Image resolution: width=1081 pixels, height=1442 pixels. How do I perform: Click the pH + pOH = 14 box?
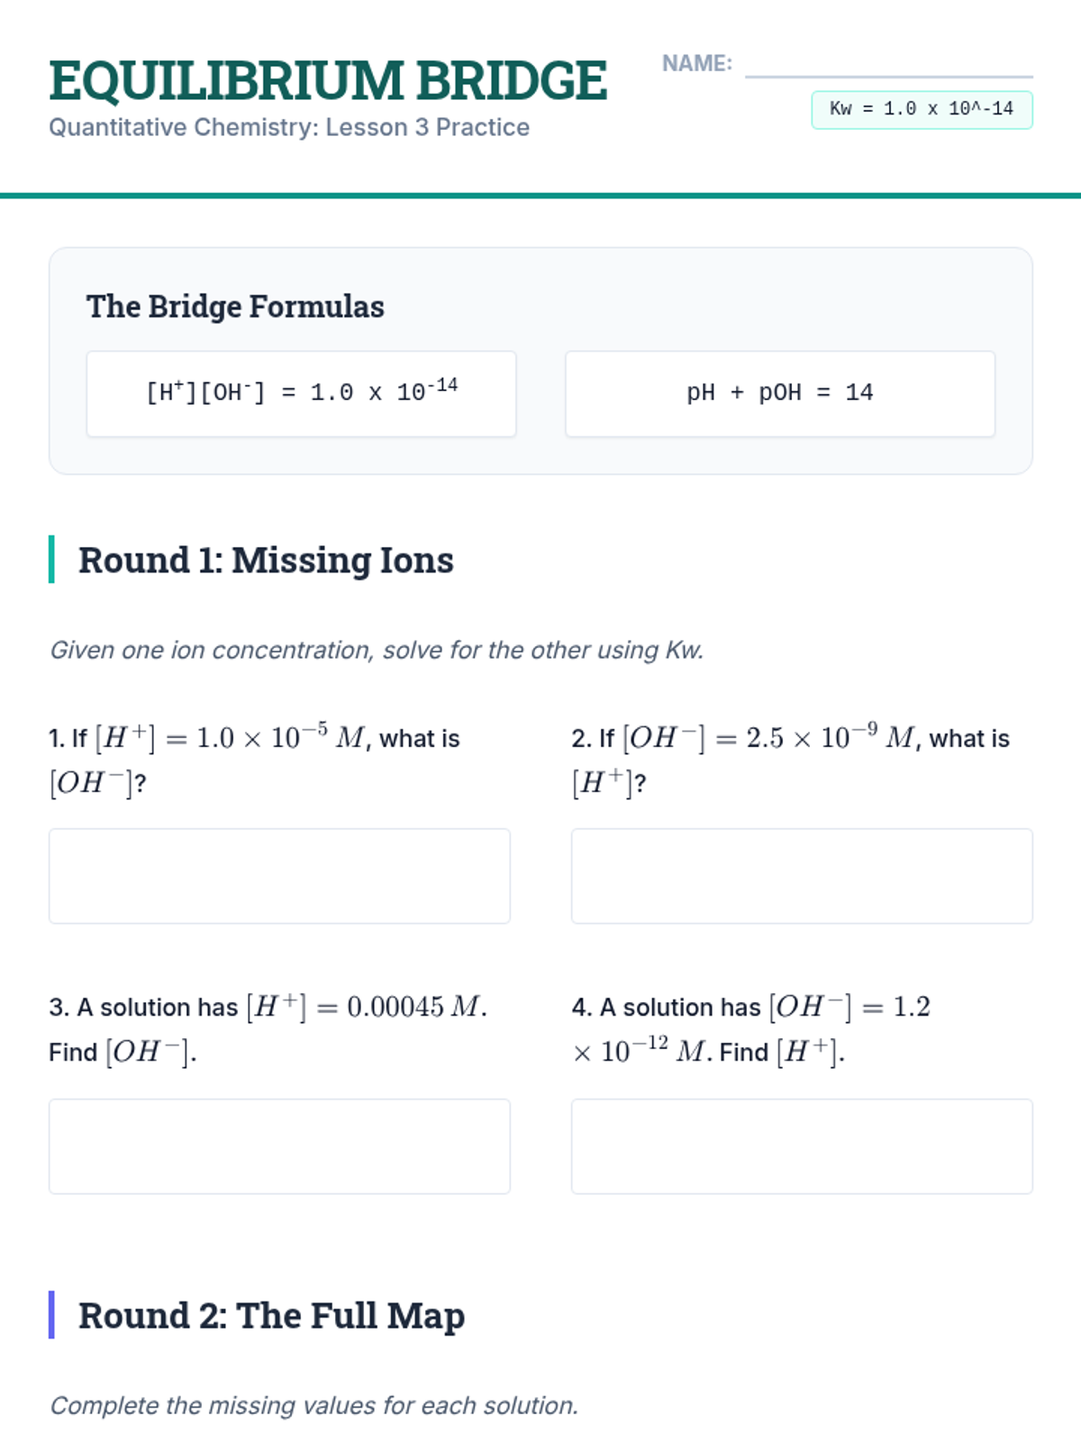(x=779, y=394)
